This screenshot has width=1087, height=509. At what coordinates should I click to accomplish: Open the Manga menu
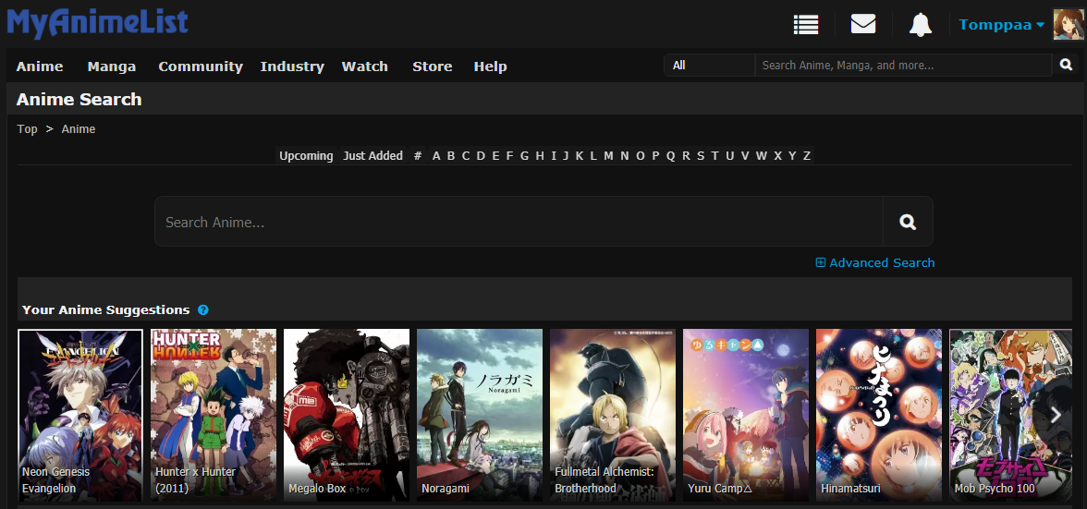pos(112,67)
